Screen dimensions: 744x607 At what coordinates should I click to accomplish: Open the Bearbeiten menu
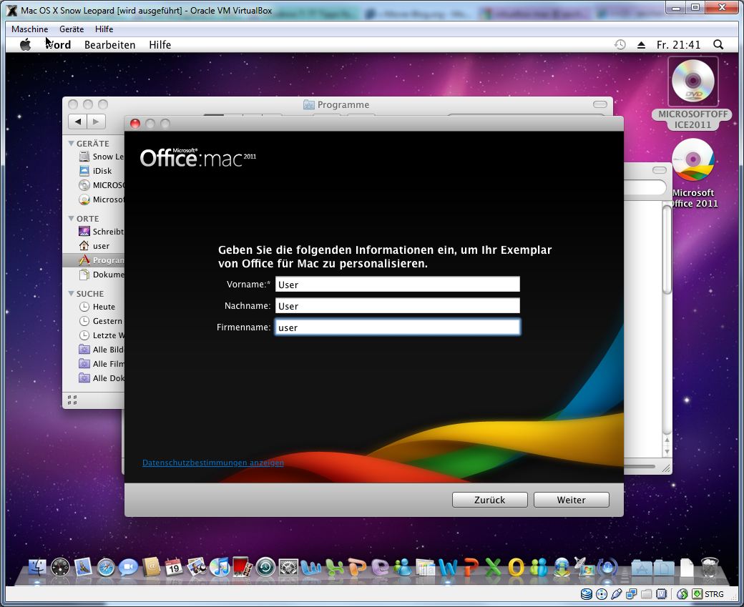[109, 44]
